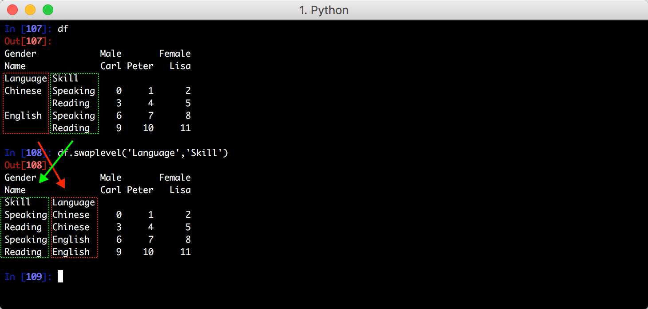Click the block cursor at prompt In [109]
This screenshot has width=648, height=309.
[x=60, y=276]
